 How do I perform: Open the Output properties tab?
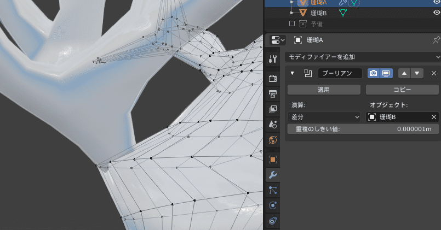[x=272, y=93]
